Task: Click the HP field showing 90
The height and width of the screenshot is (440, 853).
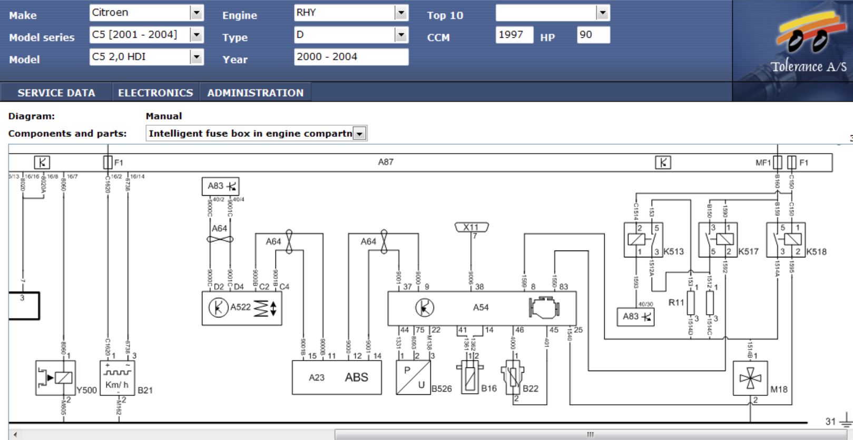Action: pyautogui.click(x=593, y=35)
